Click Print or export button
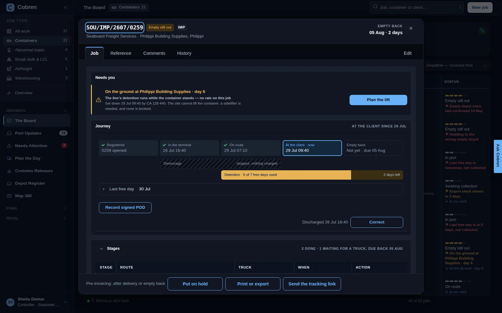The height and width of the screenshot is (313, 502). 253,284
